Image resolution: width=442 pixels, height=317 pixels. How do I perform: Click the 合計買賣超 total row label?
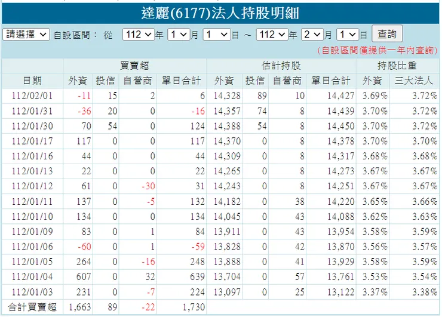(32, 307)
